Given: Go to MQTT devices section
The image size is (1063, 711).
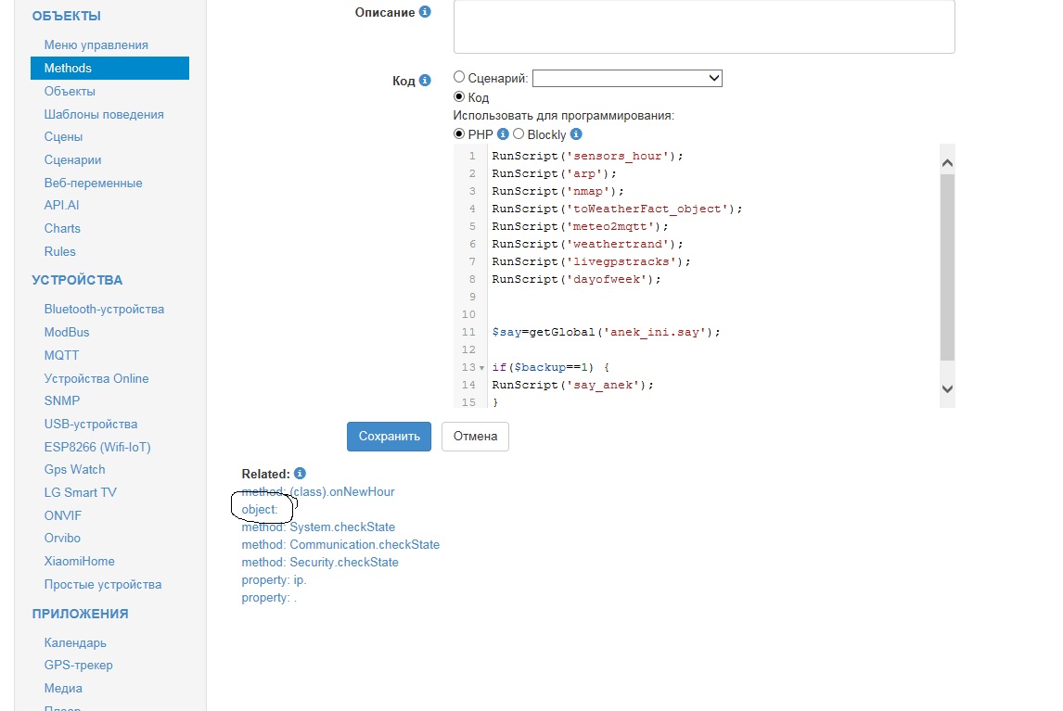Looking at the screenshot, I should (x=61, y=355).
